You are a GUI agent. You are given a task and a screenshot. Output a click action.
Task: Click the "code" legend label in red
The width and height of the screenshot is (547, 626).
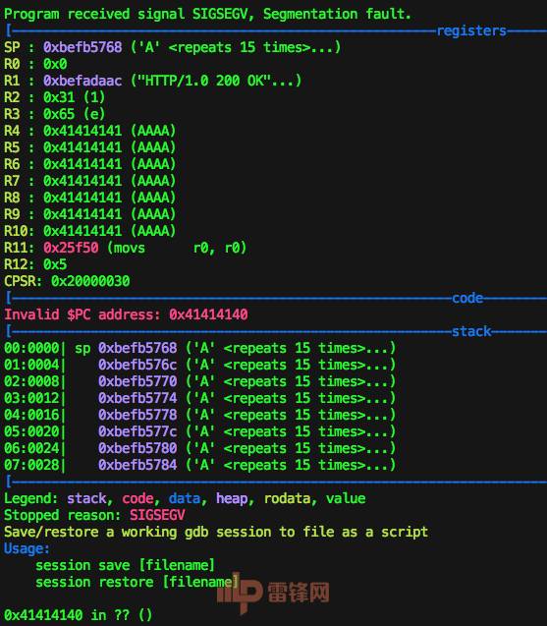(x=137, y=498)
